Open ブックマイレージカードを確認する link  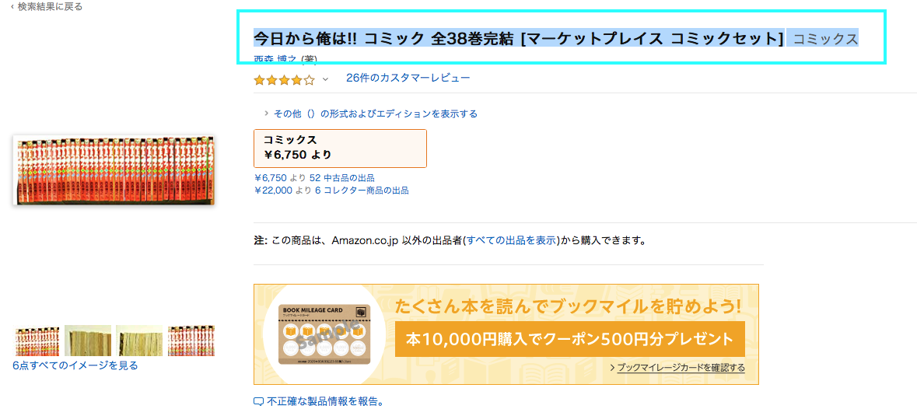(681, 368)
